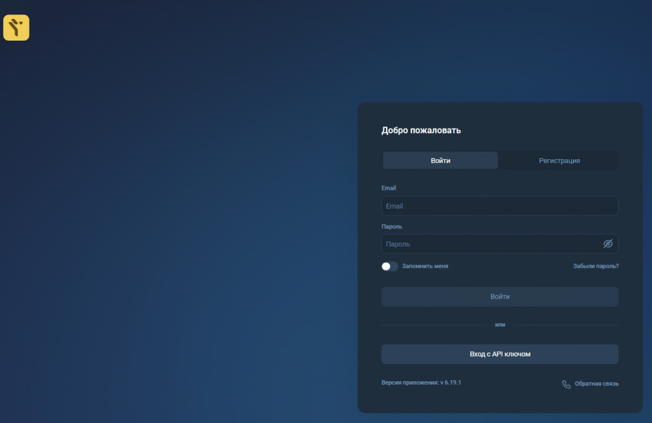Click the или divider text
The height and width of the screenshot is (423, 652).
500,324
